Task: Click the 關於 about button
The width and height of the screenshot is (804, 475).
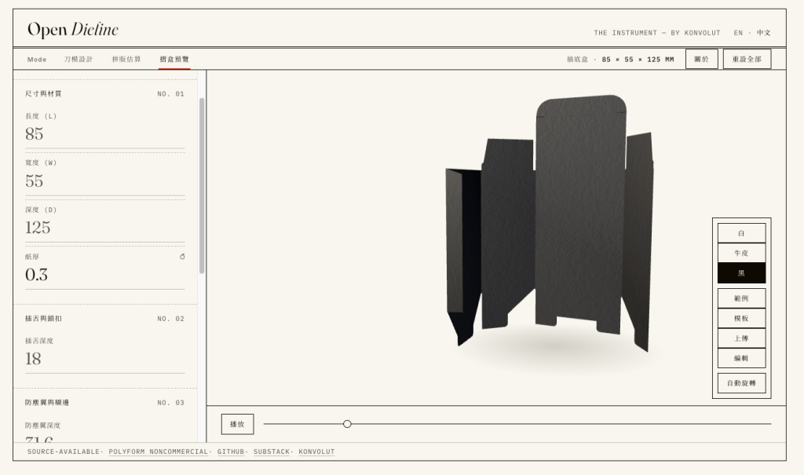Action: click(701, 59)
